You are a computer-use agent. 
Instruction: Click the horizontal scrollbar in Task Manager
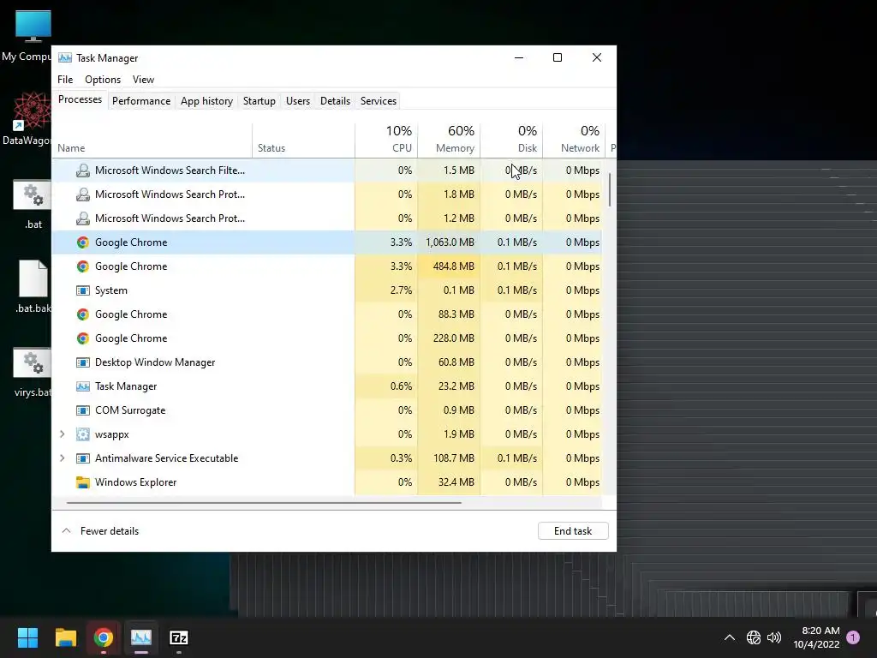pos(264,503)
